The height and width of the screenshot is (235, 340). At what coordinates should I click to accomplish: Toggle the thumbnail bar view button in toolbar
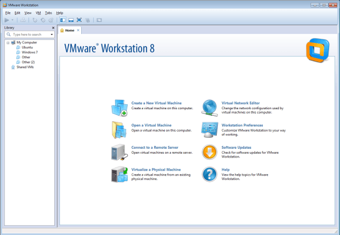coord(71,20)
